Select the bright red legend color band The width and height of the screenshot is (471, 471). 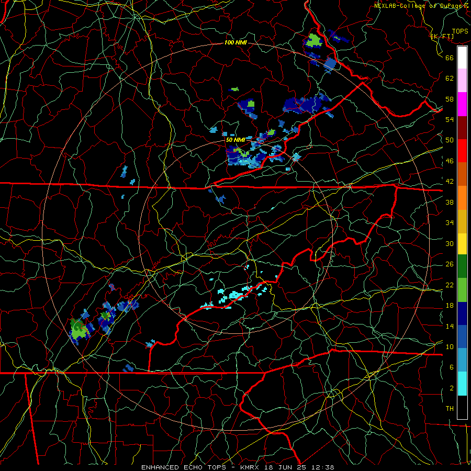[462, 151]
